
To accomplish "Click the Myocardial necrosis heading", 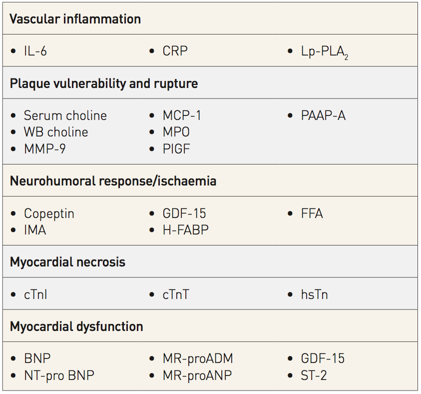I will [67, 262].
